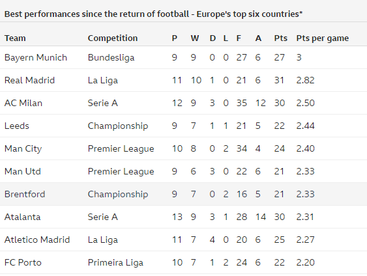Click the Pts column header
The image size is (367, 276).
point(281,38)
